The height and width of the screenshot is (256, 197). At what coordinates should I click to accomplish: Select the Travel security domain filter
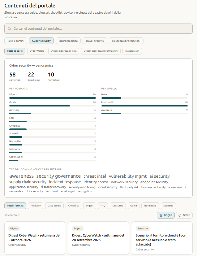coord(95,41)
